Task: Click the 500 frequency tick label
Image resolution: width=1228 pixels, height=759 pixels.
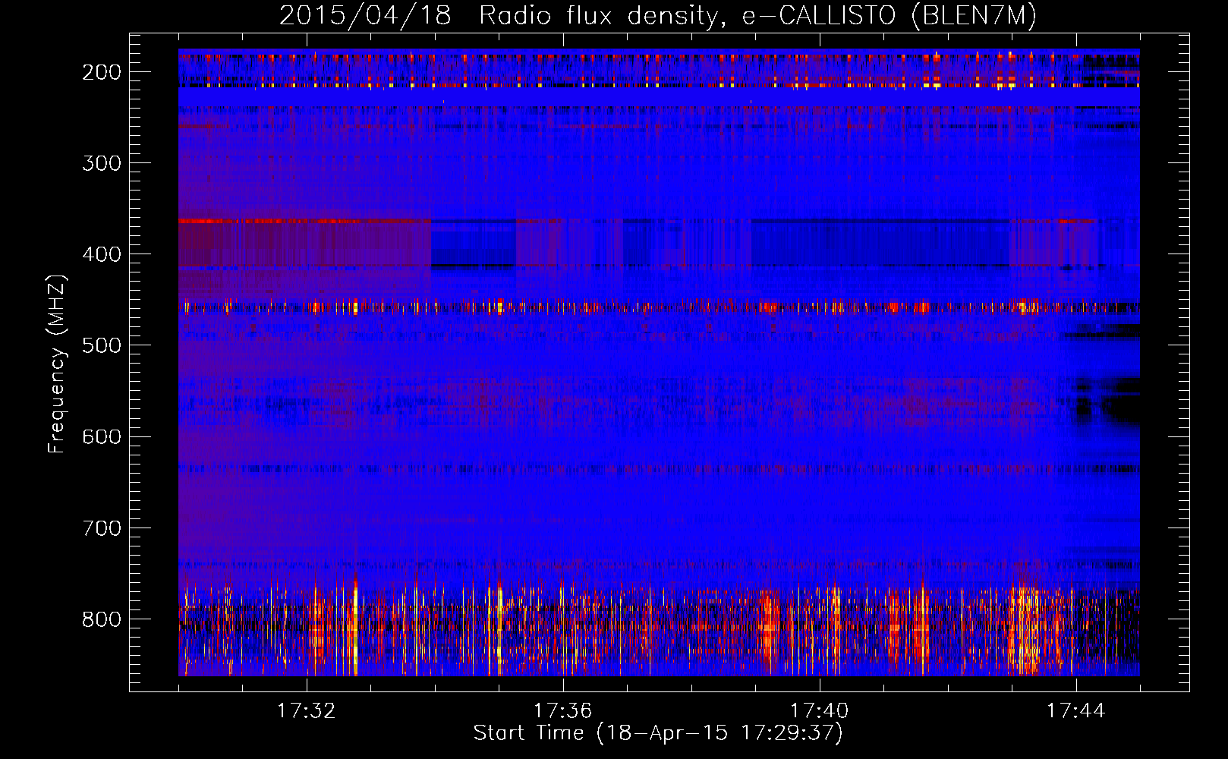Action: 102,345
